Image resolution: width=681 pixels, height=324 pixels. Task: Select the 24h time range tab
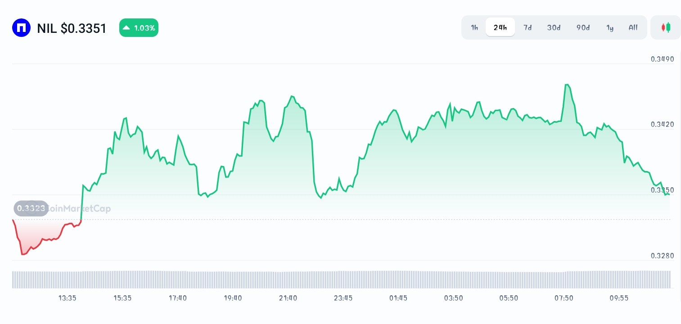[500, 27]
